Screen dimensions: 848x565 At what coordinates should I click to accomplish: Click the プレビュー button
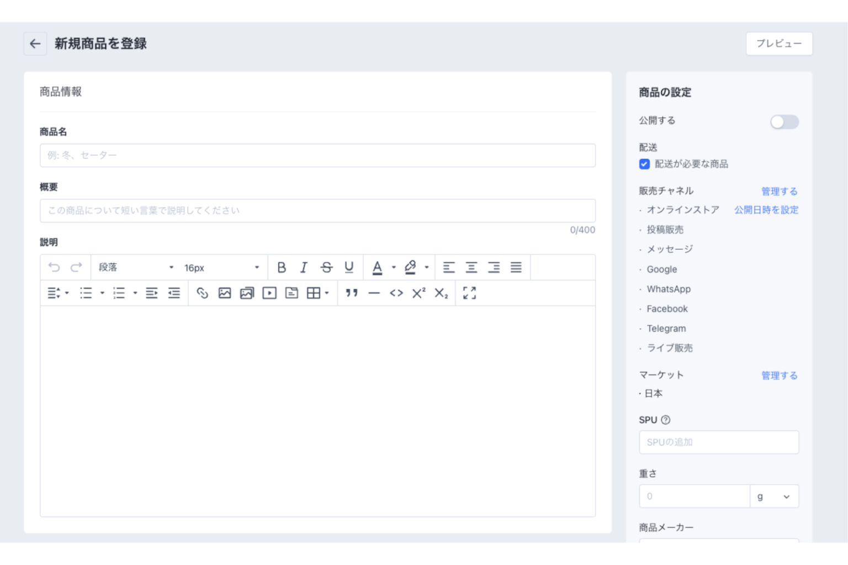click(779, 44)
